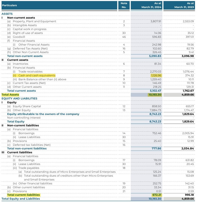Select value 3,807.91 for Property, Plant and Equipment
197x202 pixels.
click(156, 21)
